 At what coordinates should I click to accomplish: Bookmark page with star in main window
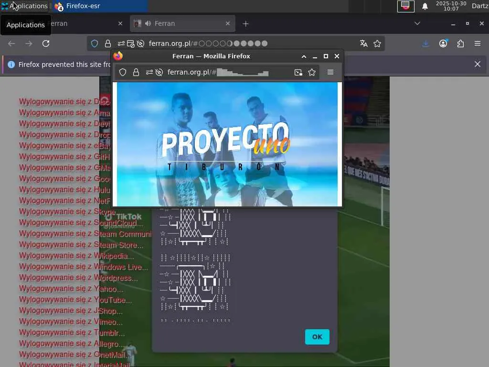click(x=377, y=43)
